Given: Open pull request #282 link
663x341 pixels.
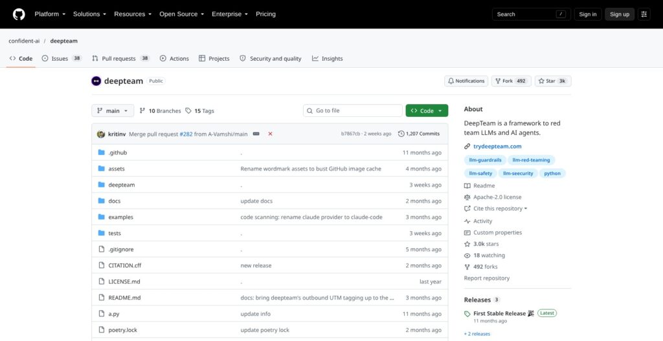Looking at the screenshot, I should [x=186, y=134].
